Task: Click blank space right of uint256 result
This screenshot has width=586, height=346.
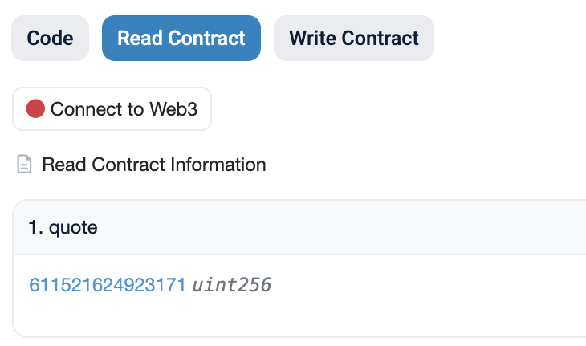Action: [425, 285]
